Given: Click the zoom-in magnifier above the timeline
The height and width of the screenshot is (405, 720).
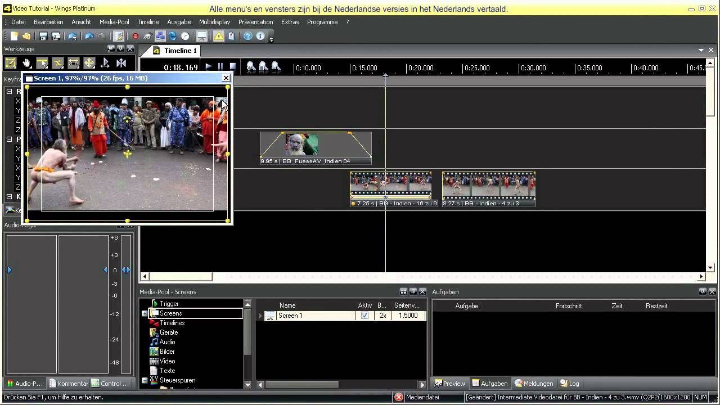Looking at the screenshot, I should 251,66.
